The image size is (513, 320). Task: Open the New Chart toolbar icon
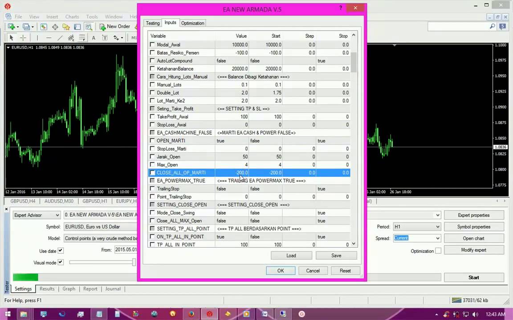[x=11, y=27]
